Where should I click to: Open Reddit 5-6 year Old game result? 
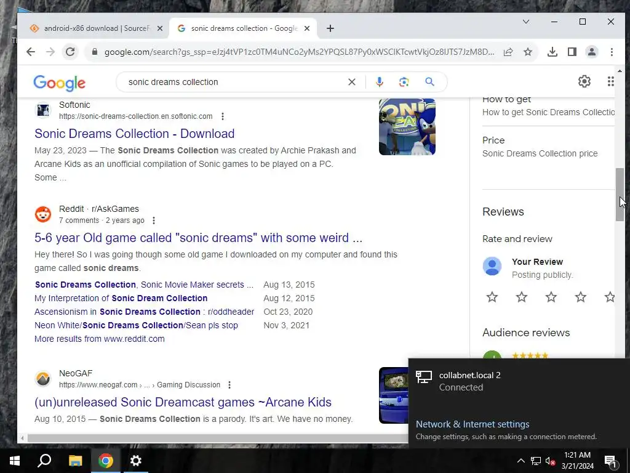[199, 238]
